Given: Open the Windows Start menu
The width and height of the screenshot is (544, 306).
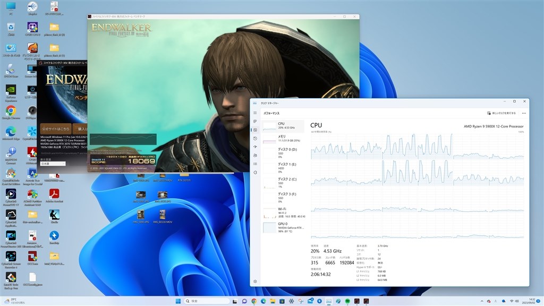Looking at the screenshot, I should point(178,301).
